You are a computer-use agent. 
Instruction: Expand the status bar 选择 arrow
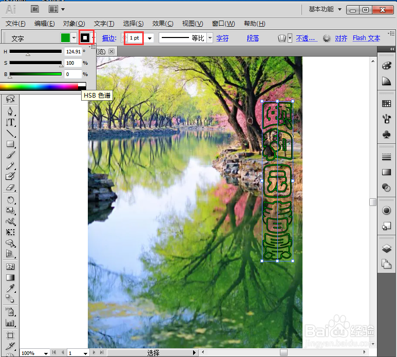194,352
